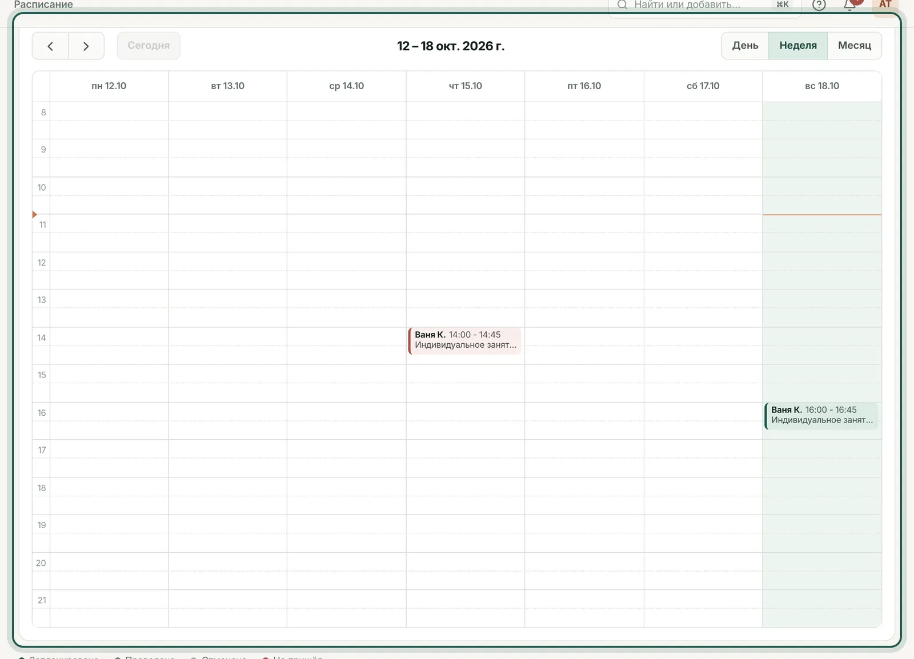Select the ср 14.10 column header

[x=347, y=86]
